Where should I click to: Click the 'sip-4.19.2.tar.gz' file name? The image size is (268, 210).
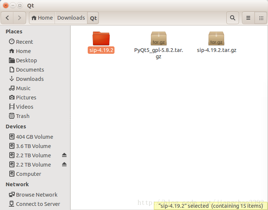(x=217, y=50)
